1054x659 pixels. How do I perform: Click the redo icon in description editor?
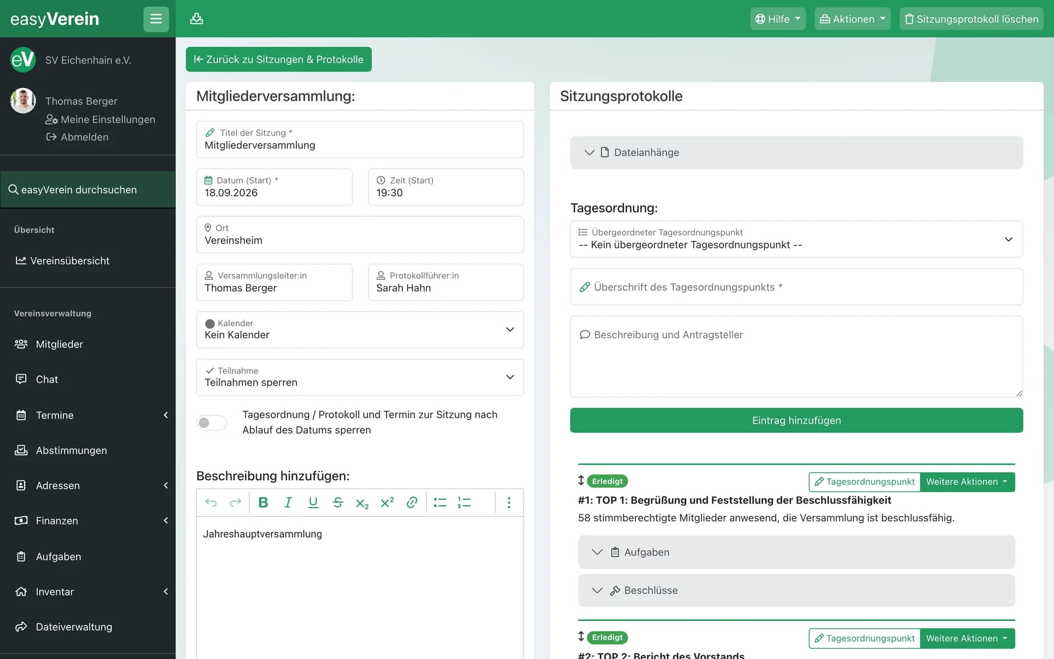[x=235, y=502]
